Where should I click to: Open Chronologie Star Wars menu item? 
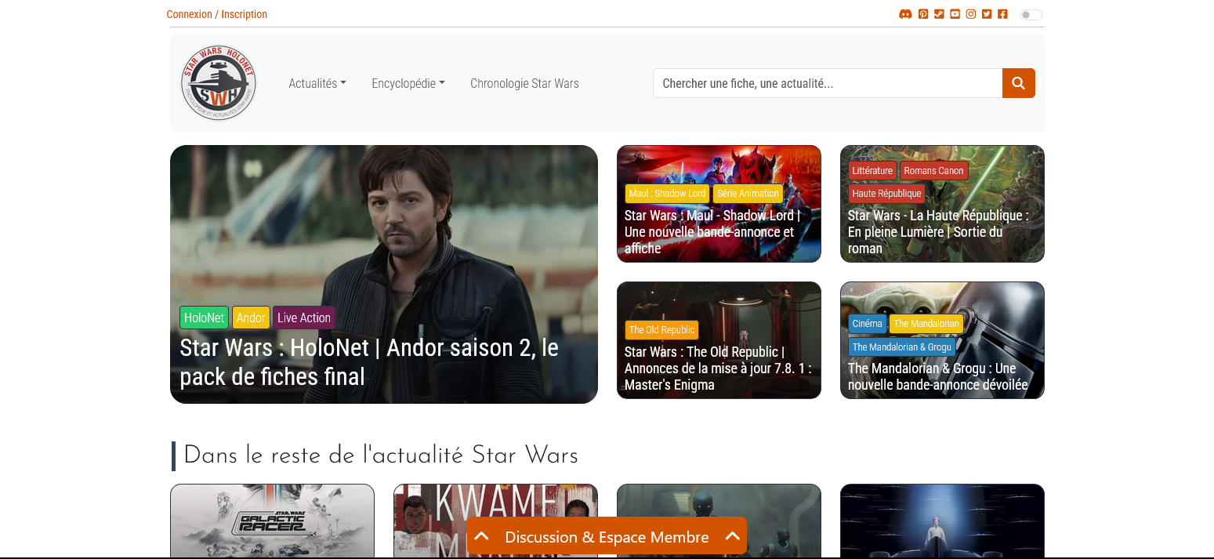[524, 83]
